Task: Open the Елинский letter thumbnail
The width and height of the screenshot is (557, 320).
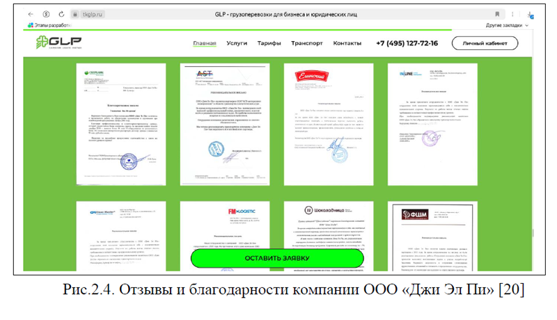Action: (x=329, y=124)
